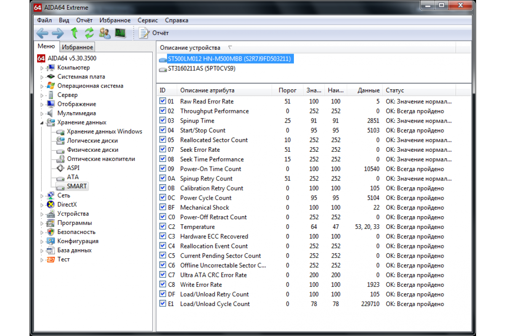Click the DirectX icon in tree
Screen dimensions: 506x336
coord(51,204)
